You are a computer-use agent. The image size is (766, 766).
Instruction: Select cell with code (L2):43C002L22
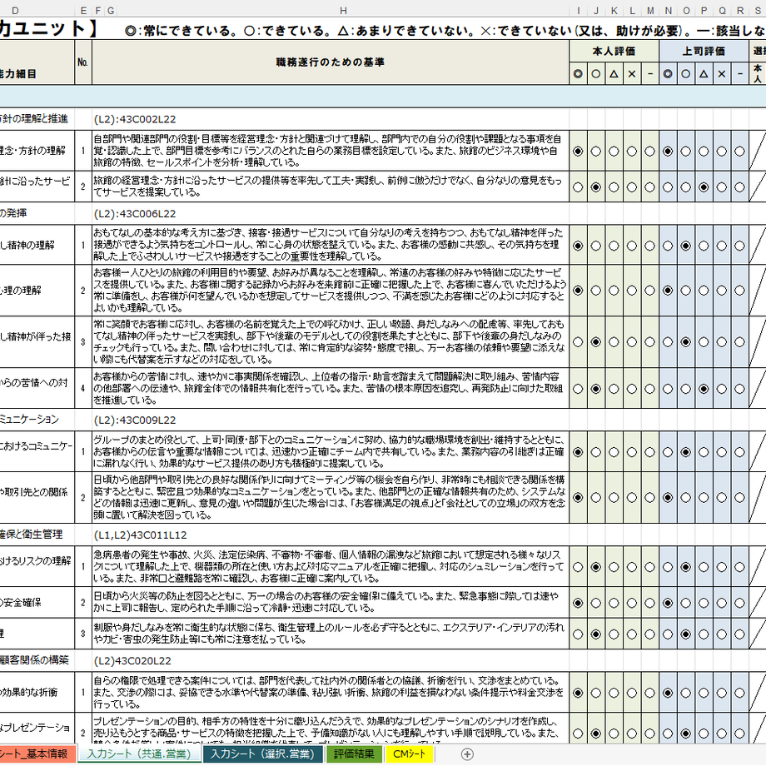331,119
